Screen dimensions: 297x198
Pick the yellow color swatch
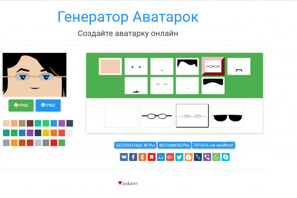[46, 133]
